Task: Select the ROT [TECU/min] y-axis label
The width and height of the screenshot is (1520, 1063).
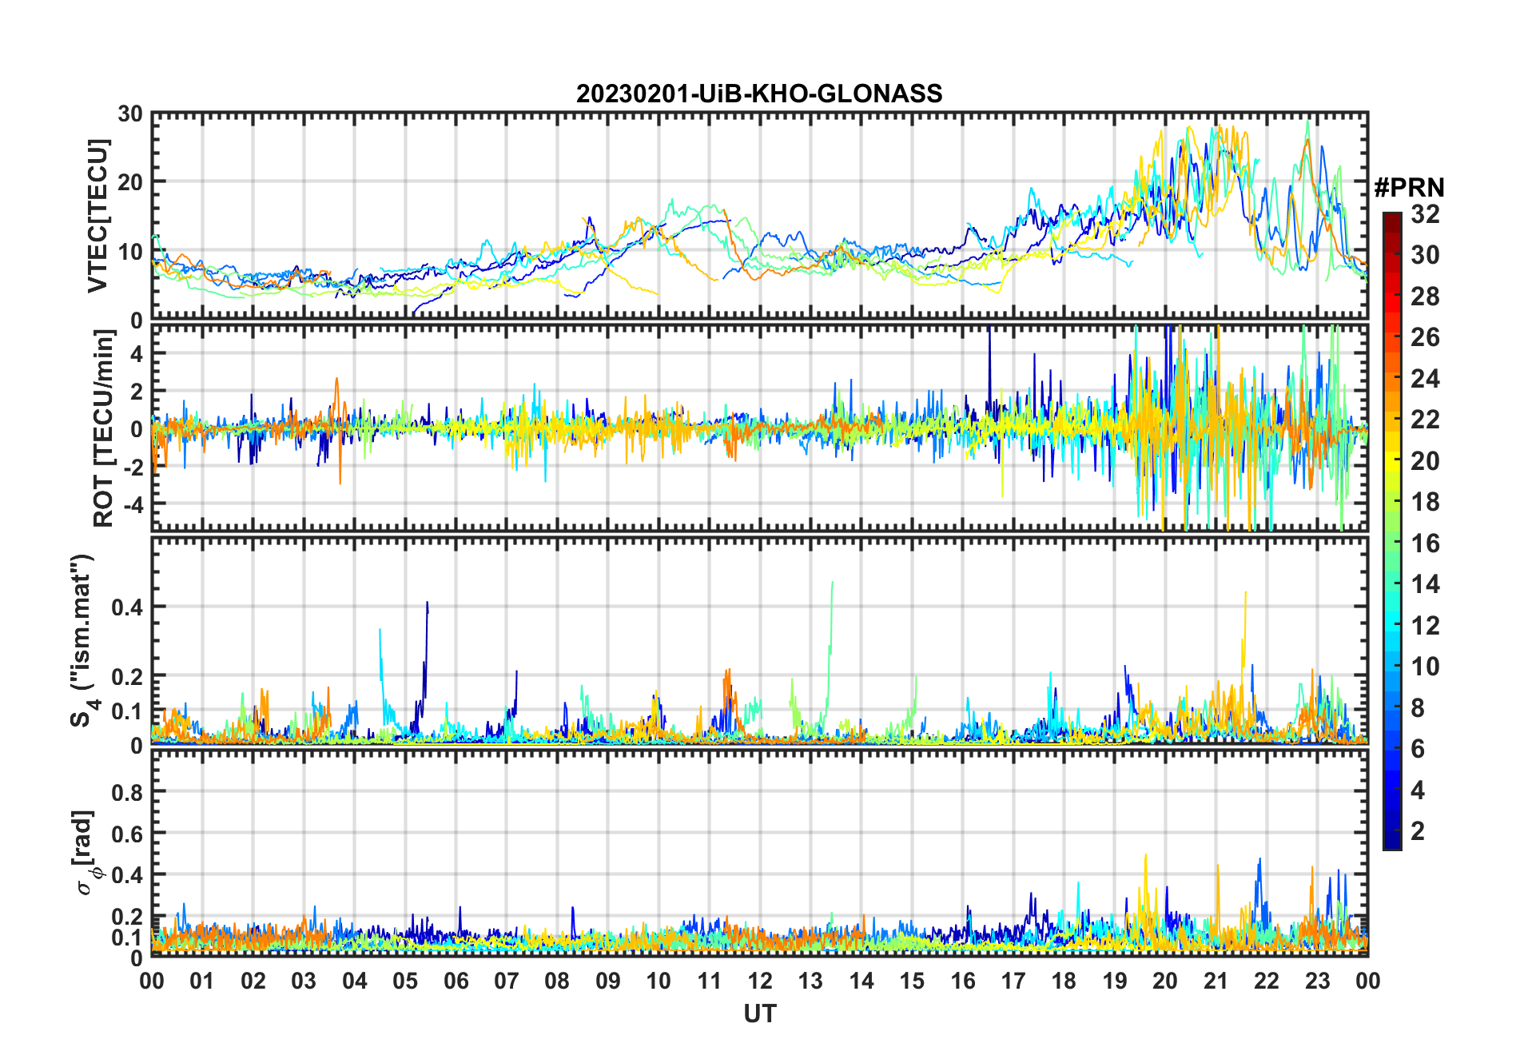Action: pos(104,428)
